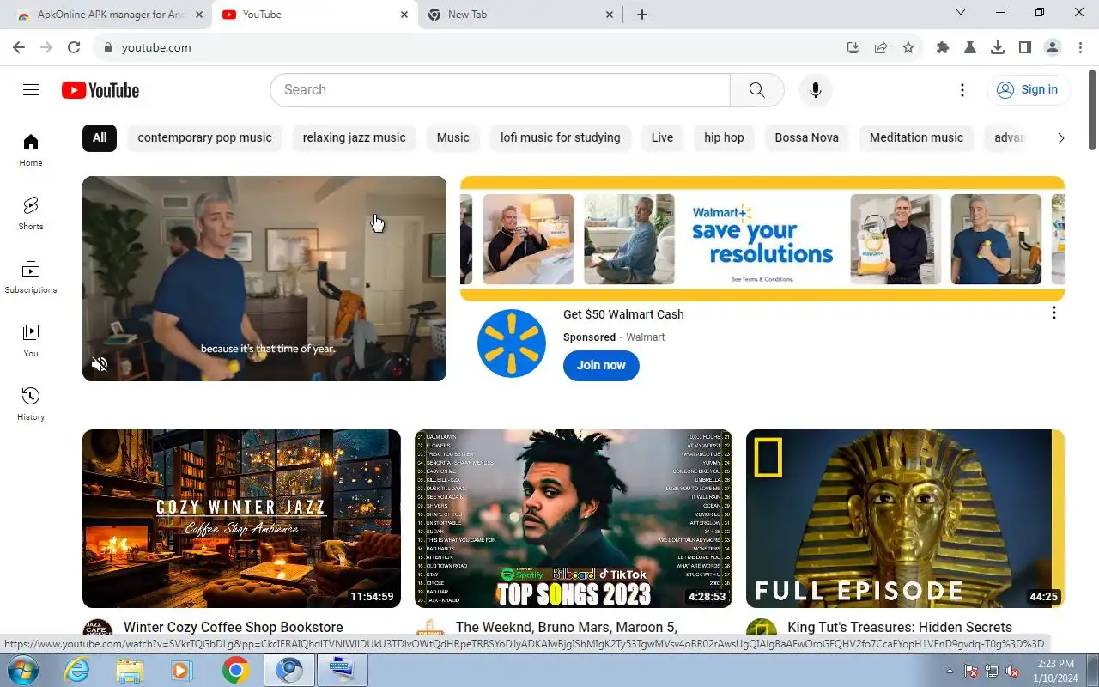This screenshot has height=687, width=1099.
Task: Select the Music chip
Action: 452,137
